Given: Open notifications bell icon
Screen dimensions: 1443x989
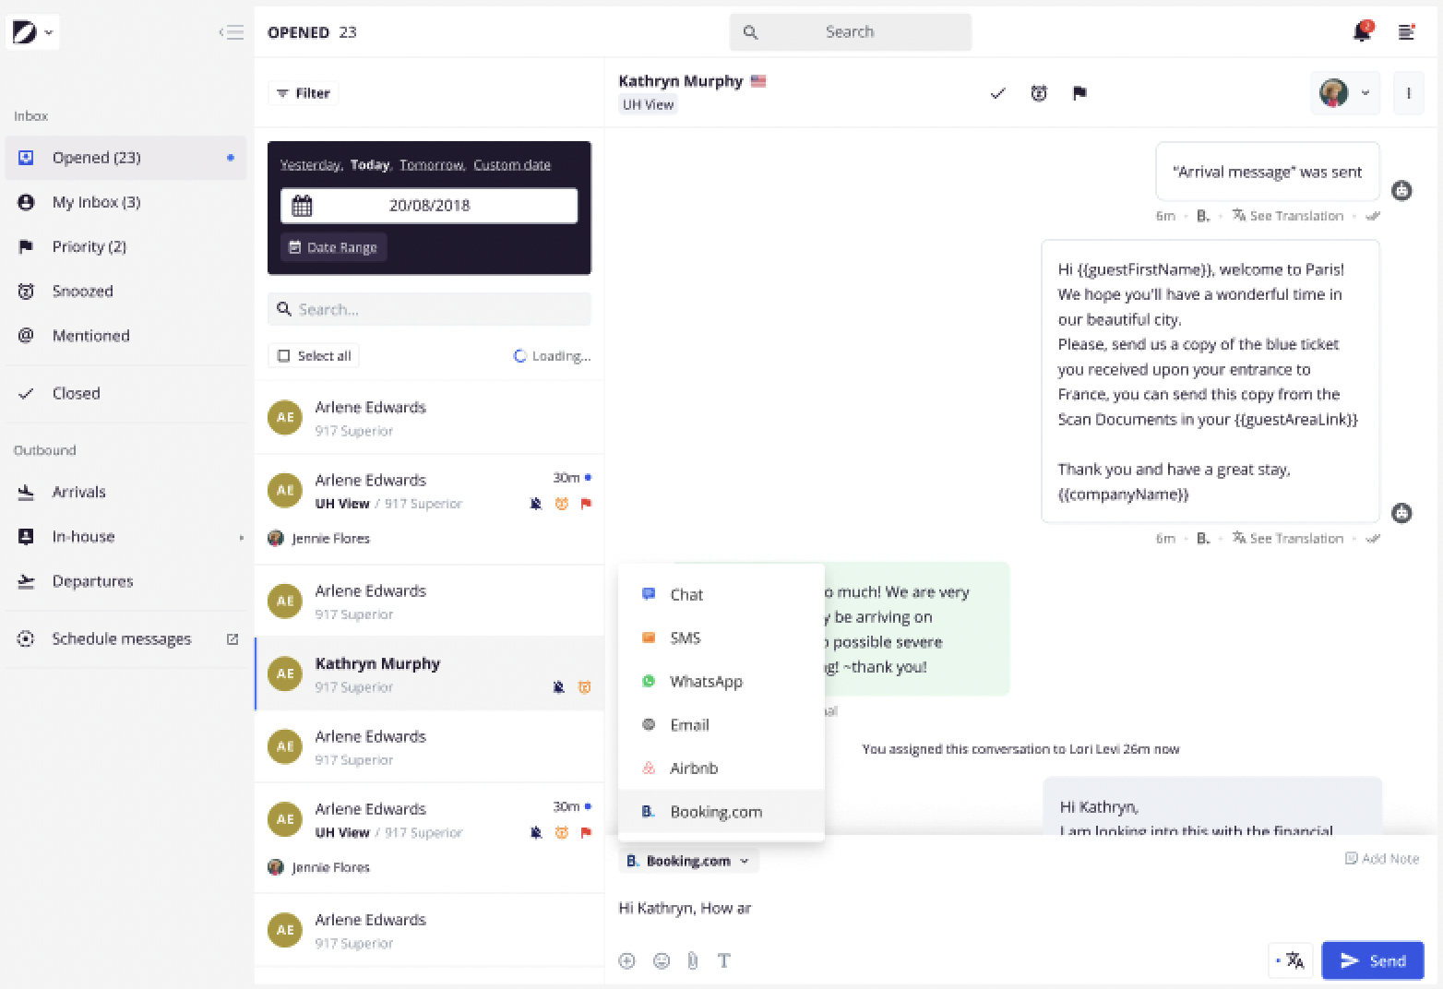Looking at the screenshot, I should pos(1362,32).
